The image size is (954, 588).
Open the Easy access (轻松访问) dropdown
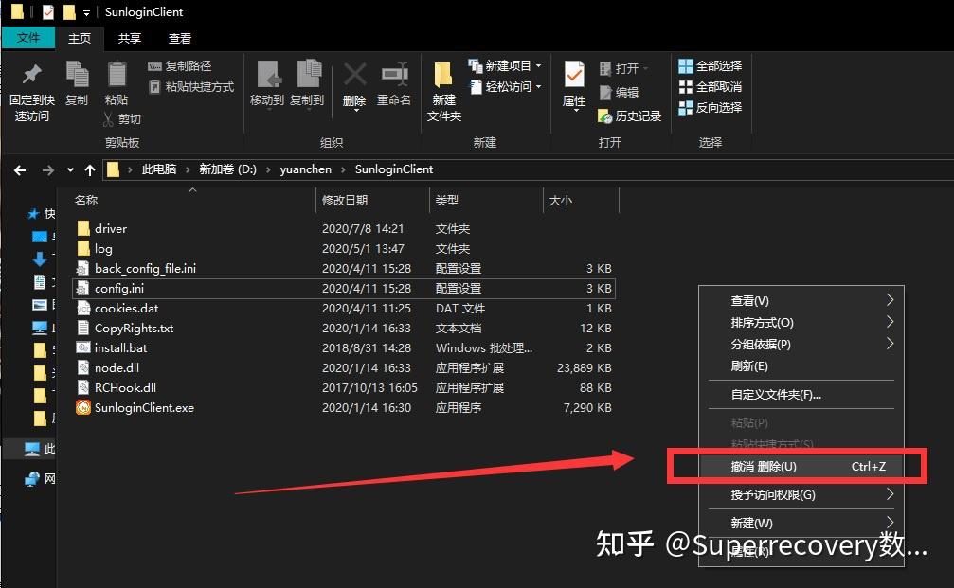pyautogui.click(x=505, y=86)
